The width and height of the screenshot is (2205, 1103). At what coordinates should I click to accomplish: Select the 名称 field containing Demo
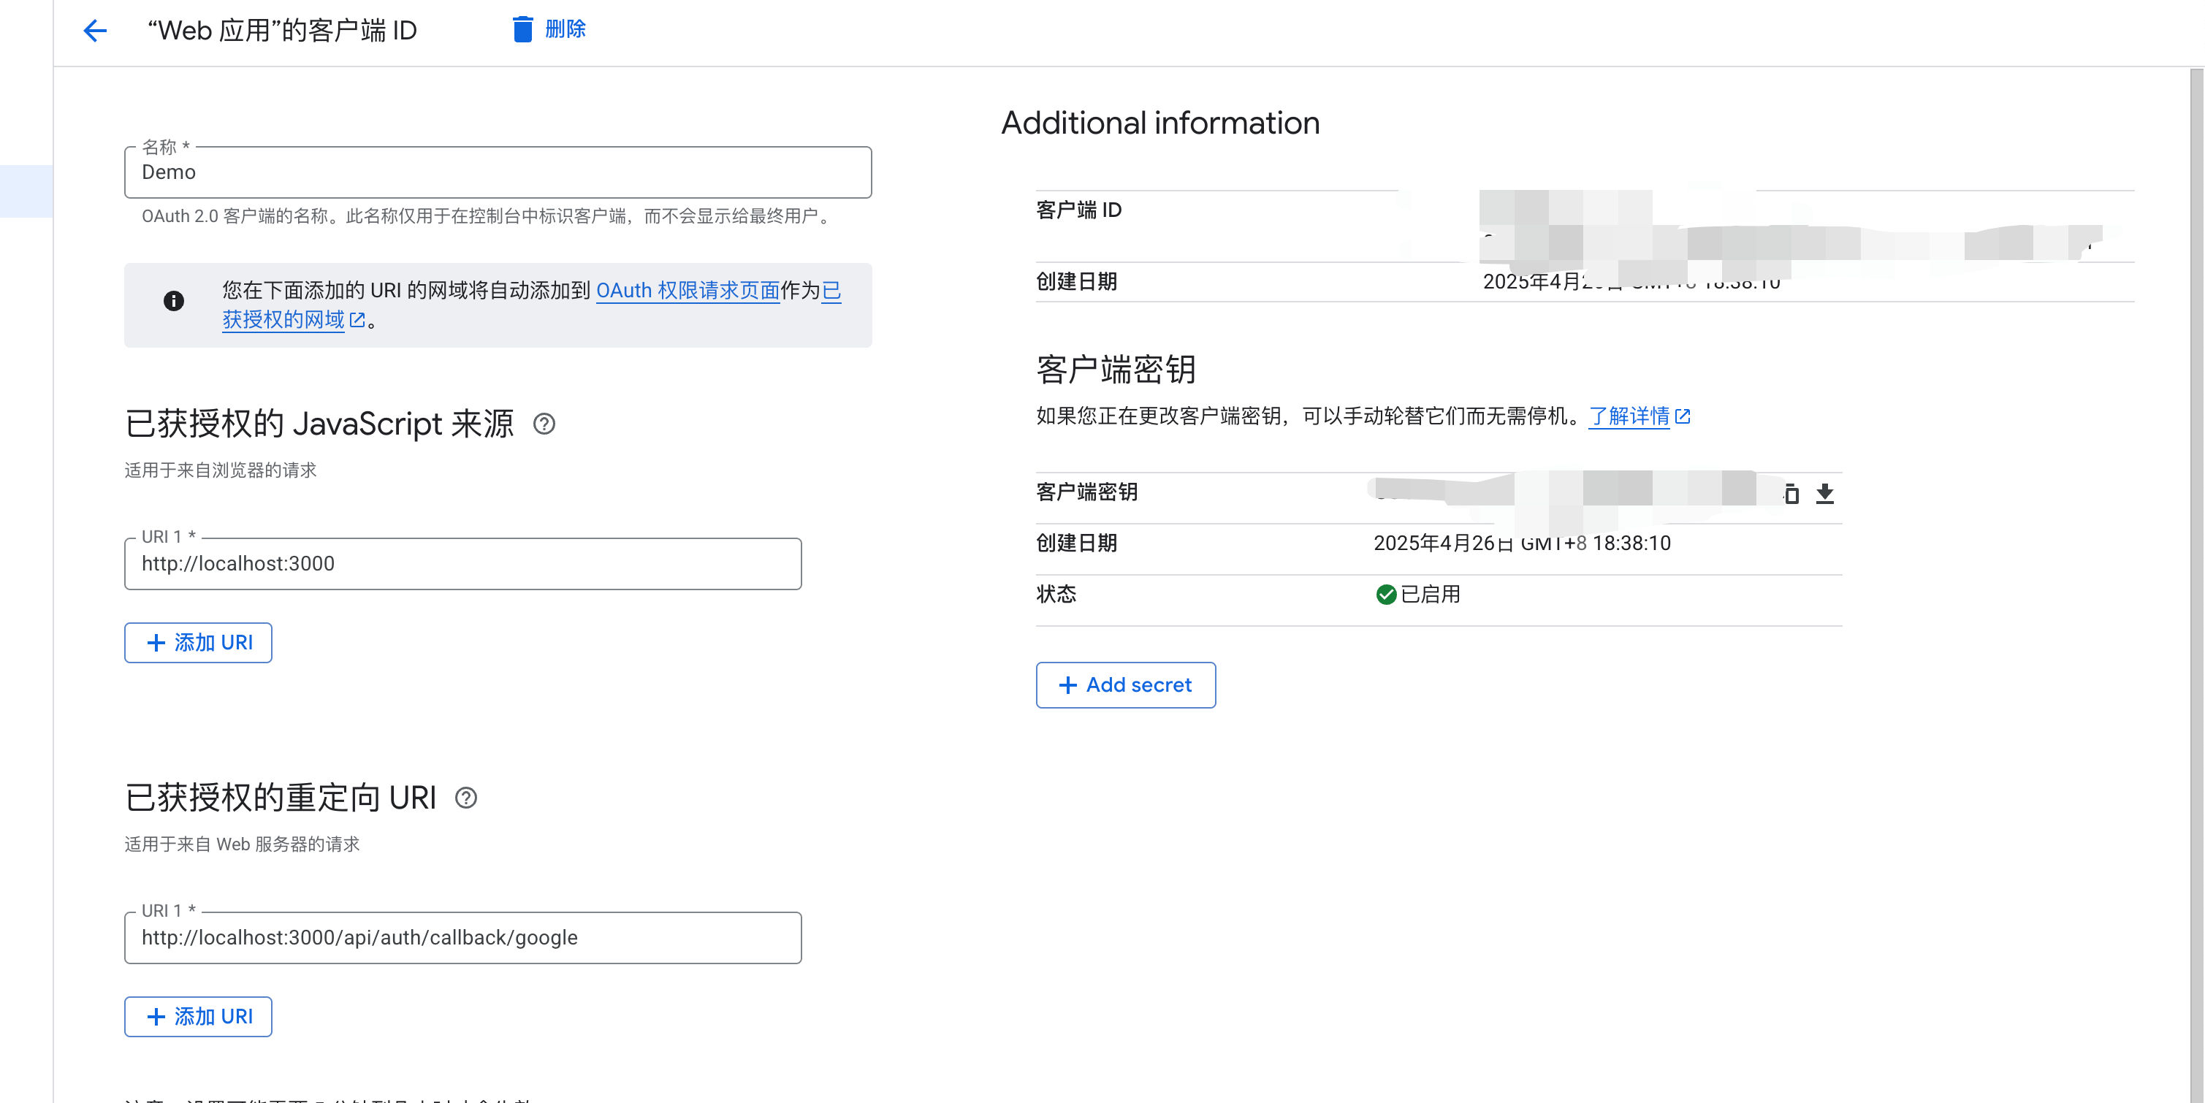tap(499, 172)
